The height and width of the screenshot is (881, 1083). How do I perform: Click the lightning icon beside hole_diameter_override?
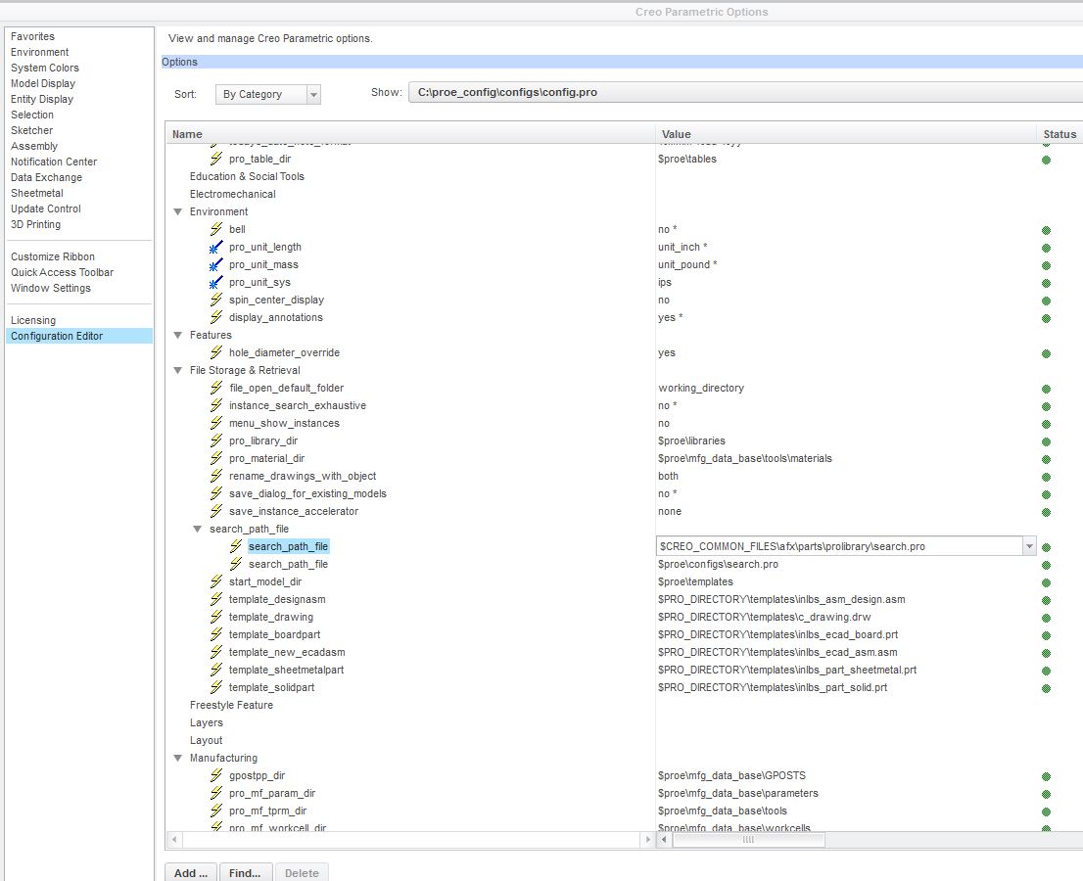(216, 352)
